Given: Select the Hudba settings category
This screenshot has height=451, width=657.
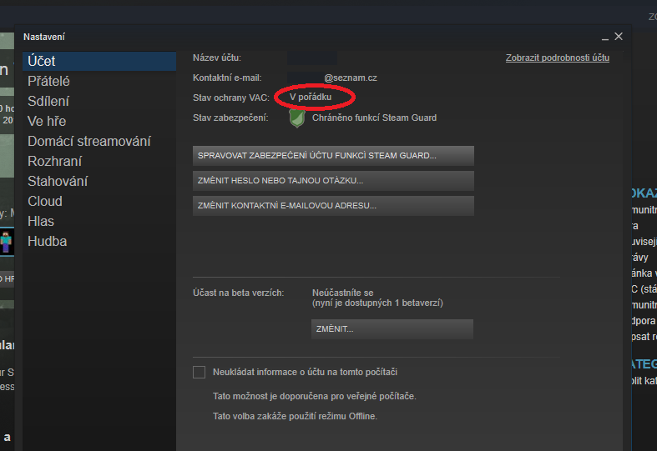Looking at the screenshot, I should pos(47,241).
